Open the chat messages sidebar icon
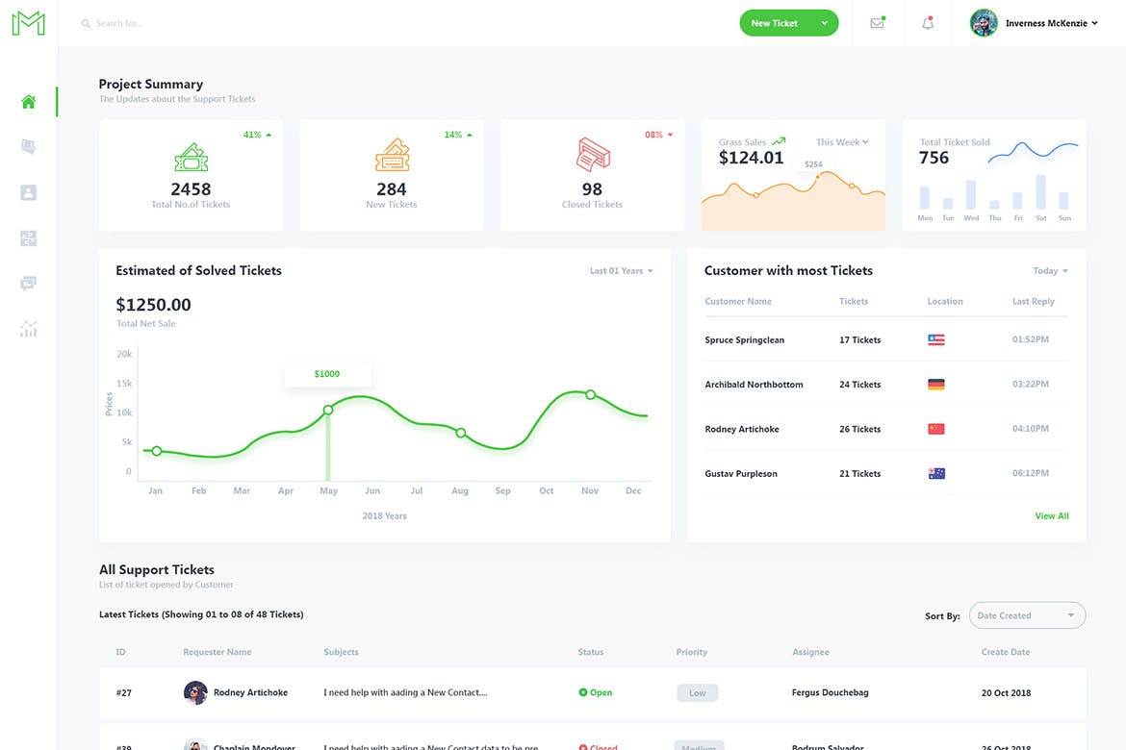Screen dimensions: 1126x750 coord(29,284)
